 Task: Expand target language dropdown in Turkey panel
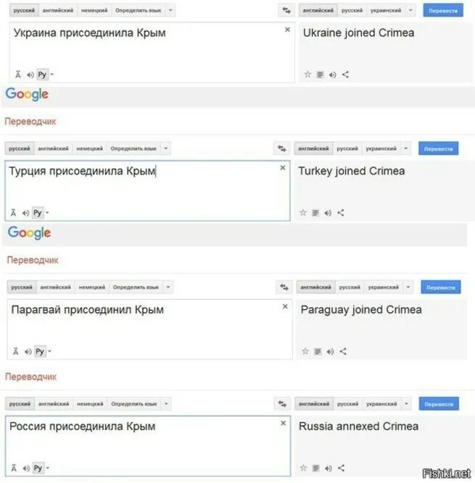click(x=406, y=148)
